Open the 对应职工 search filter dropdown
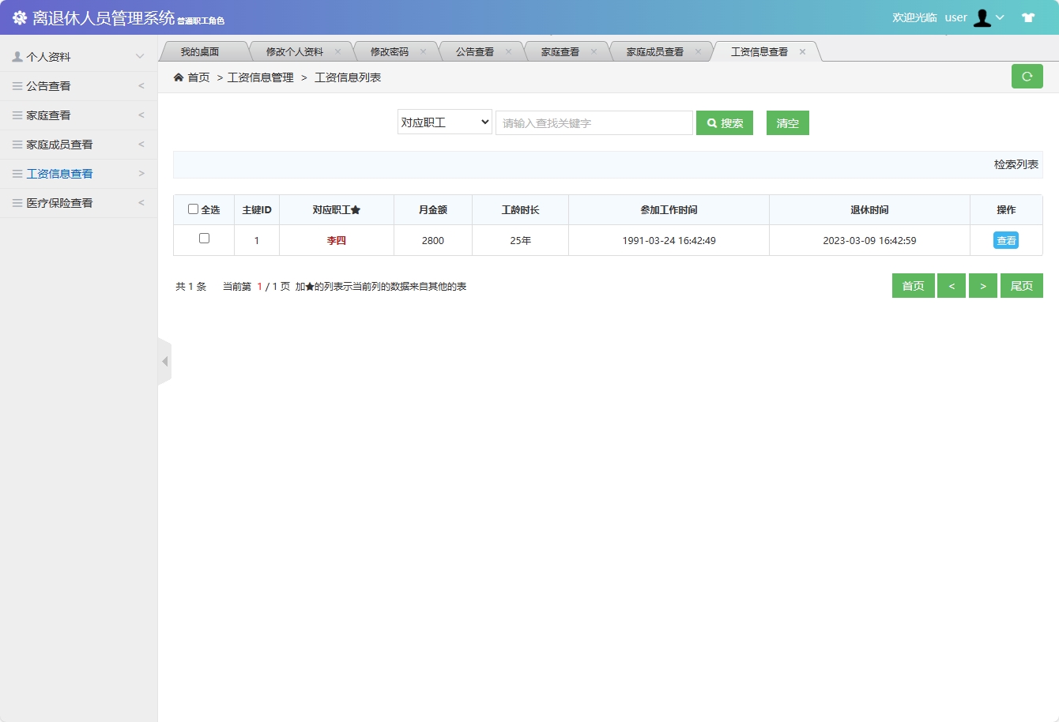Image resolution: width=1059 pixels, height=722 pixels. [x=444, y=122]
